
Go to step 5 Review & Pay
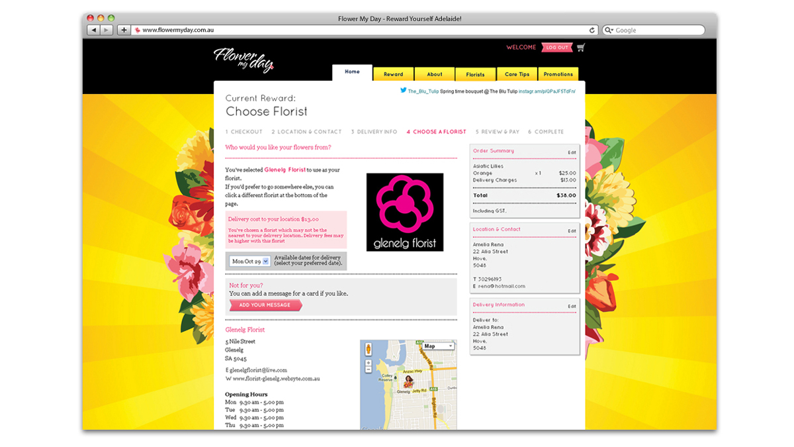pyautogui.click(x=497, y=132)
